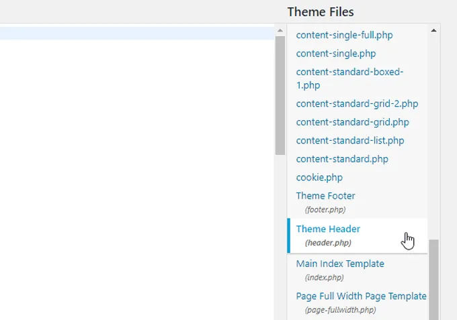Click the highlighted line in code editor
Image resolution: width=457 pixels, height=320 pixels.
[134, 33]
